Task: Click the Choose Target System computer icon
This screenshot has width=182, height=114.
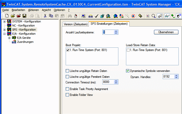Action: coord(83,16)
